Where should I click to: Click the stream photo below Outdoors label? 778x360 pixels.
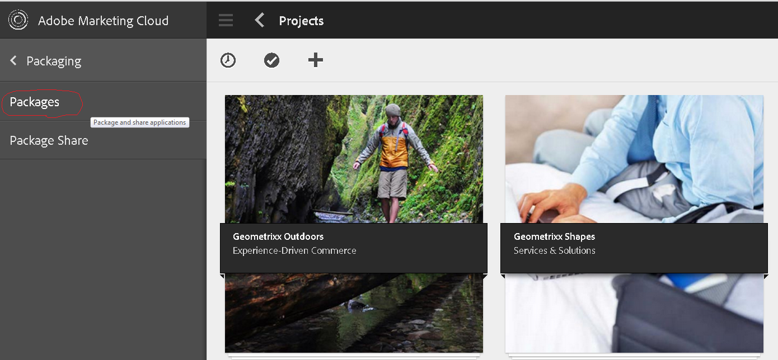click(x=354, y=313)
